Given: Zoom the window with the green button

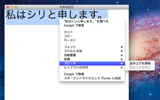Looking at the screenshot, I should pos(16,7).
